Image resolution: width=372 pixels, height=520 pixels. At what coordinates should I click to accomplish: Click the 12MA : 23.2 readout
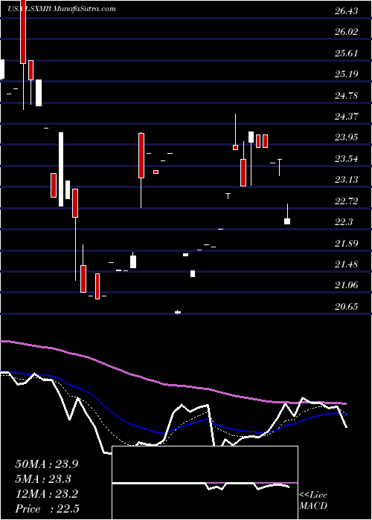(x=46, y=494)
